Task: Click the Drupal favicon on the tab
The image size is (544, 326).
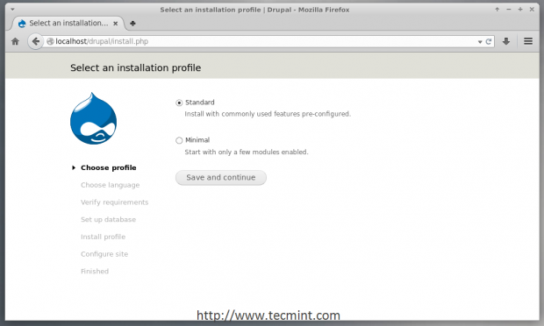Action: (22, 24)
